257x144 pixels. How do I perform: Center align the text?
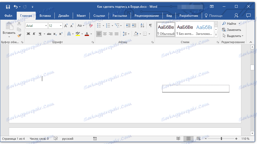coord(105,34)
